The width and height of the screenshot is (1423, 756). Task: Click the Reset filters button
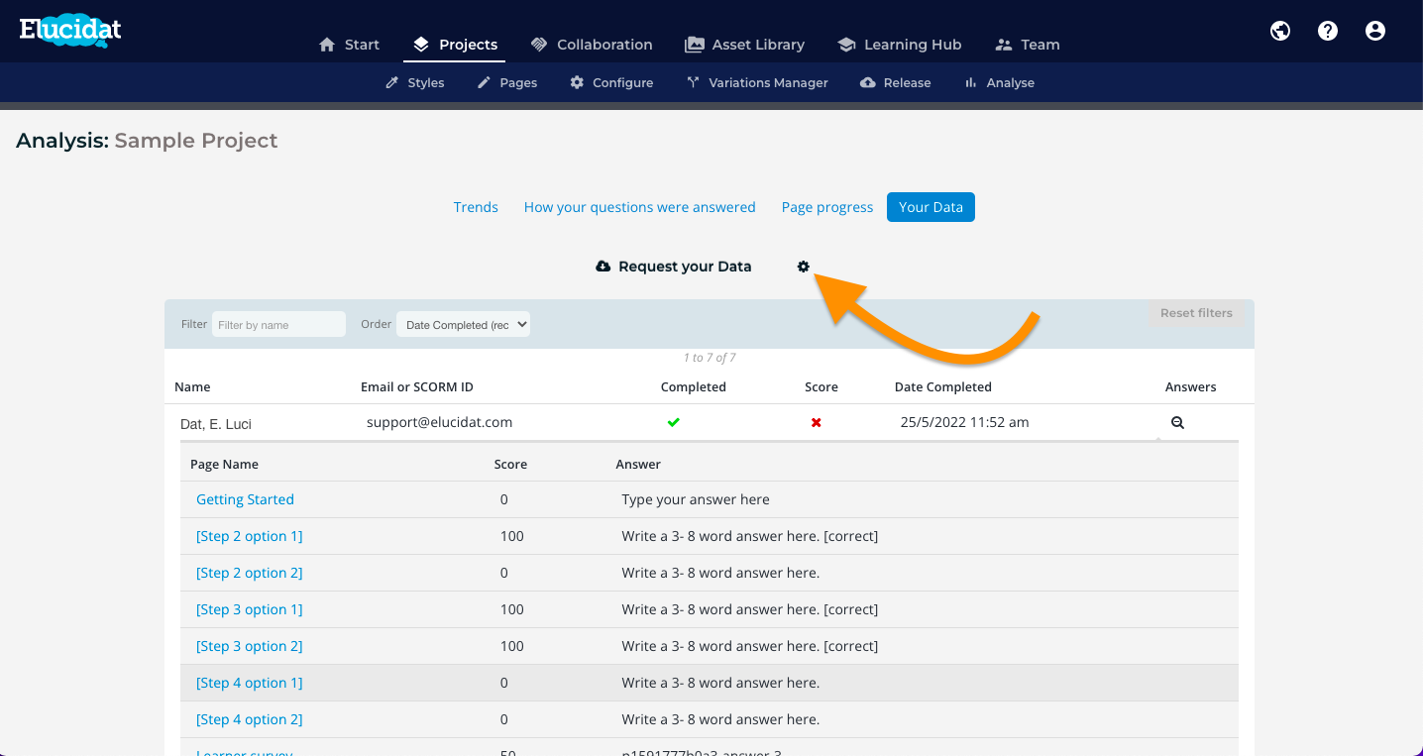1196,313
